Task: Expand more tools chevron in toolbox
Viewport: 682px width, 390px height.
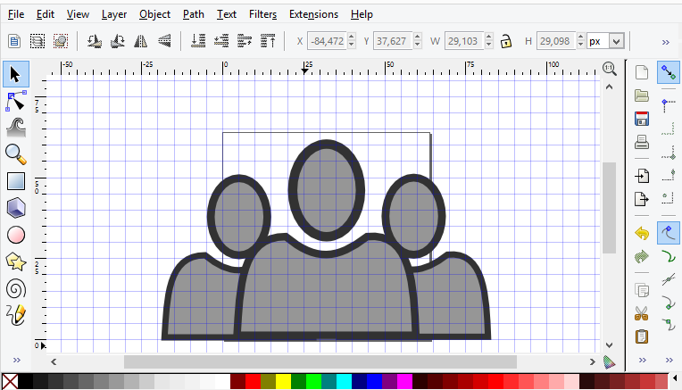Action: [17, 360]
